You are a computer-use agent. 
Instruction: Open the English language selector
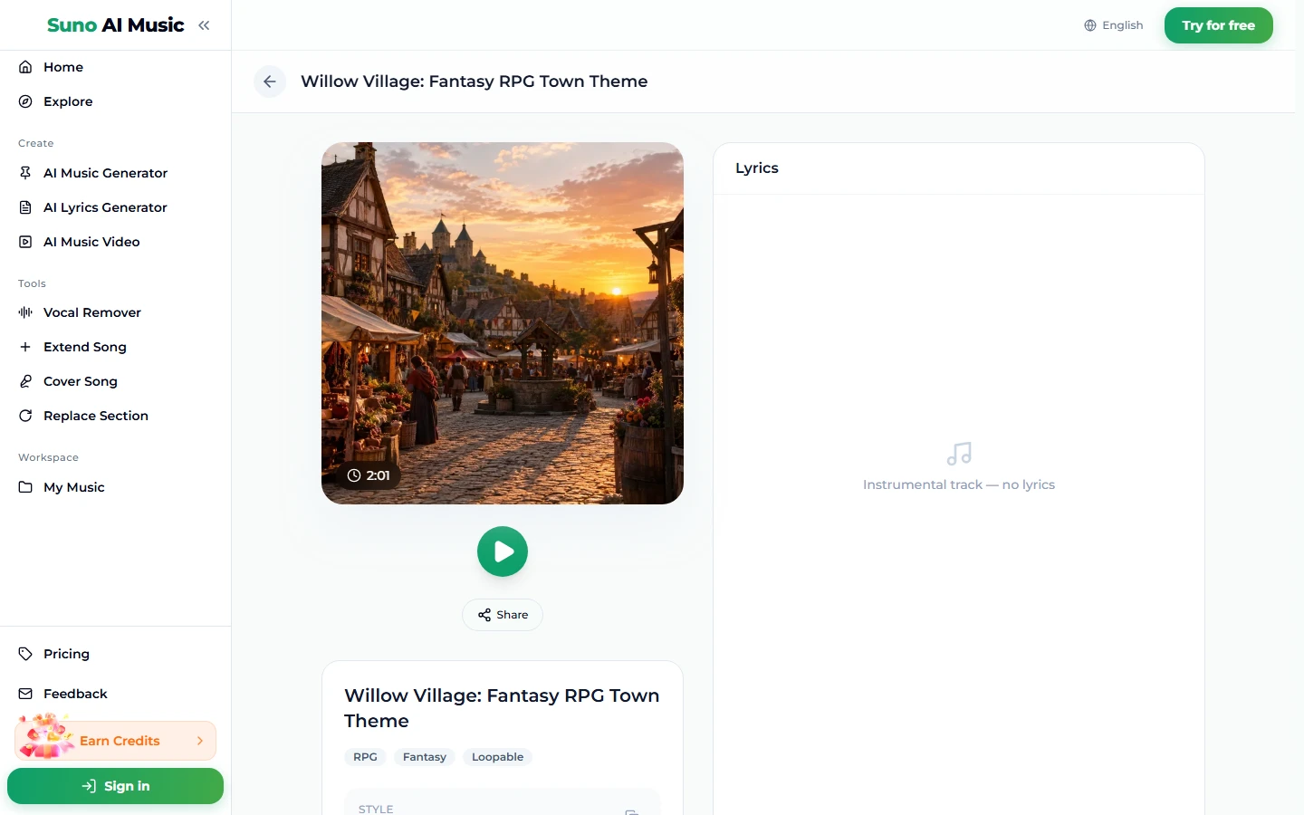[x=1114, y=25]
